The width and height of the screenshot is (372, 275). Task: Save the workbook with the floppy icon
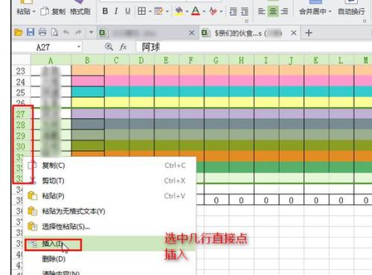click(31, 32)
